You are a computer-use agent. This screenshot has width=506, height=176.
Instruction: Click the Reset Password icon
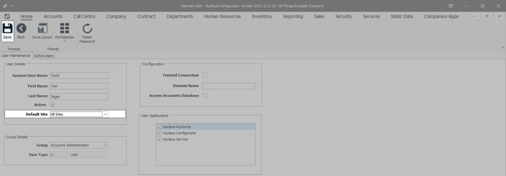[x=87, y=28]
